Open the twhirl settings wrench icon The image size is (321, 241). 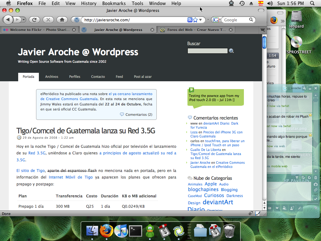tap(304, 88)
